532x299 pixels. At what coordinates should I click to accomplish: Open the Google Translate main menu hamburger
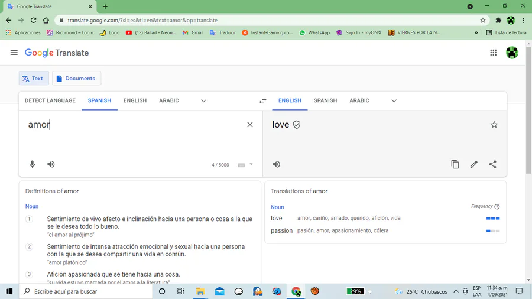click(14, 53)
